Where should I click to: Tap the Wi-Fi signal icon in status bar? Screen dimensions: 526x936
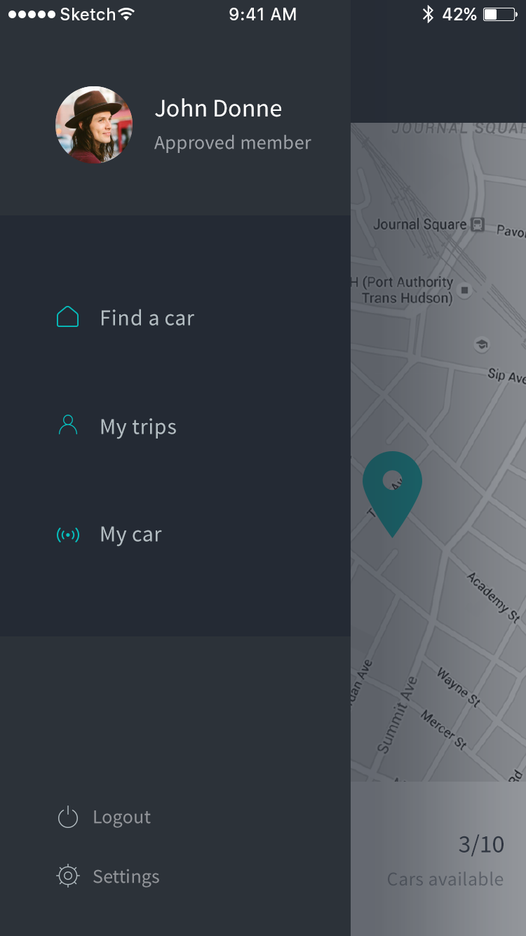(126, 14)
